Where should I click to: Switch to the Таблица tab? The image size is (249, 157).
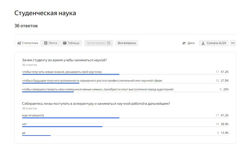(71, 43)
